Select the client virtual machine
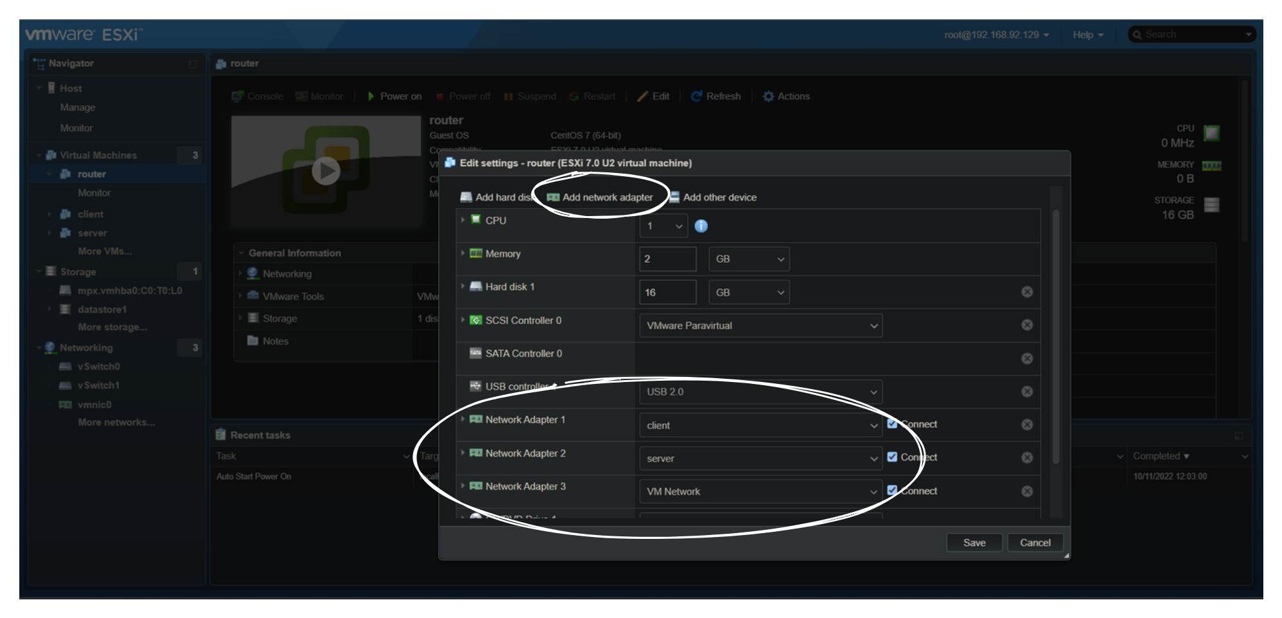 click(x=90, y=214)
